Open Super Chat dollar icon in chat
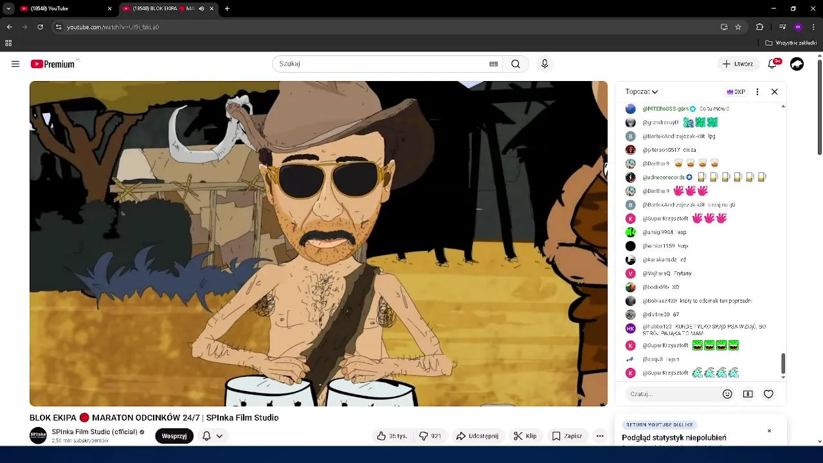This screenshot has width=823, height=463. pyautogui.click(x=748, y=394)
